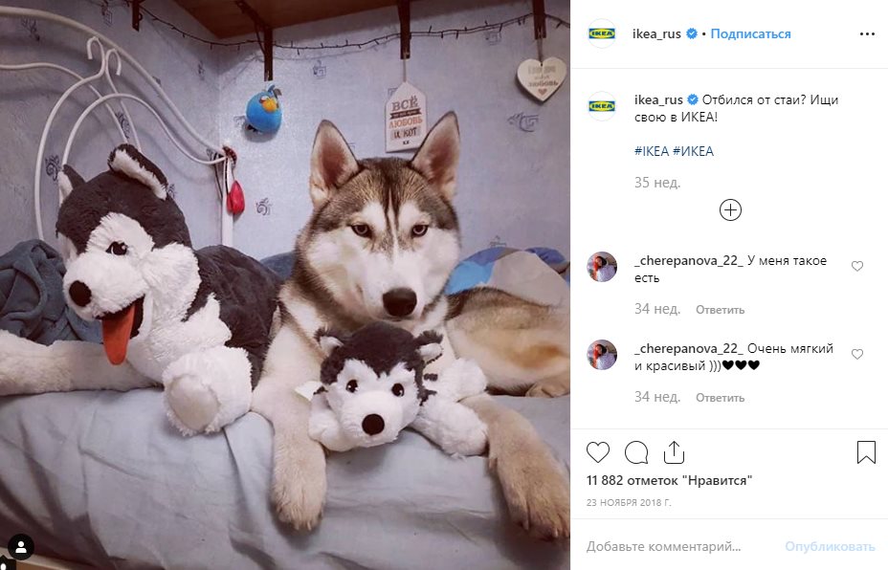This screenshot has height=570, width=888.
Task: Open the #IKEA hashtag link
Action: click(x=652, y=151)
